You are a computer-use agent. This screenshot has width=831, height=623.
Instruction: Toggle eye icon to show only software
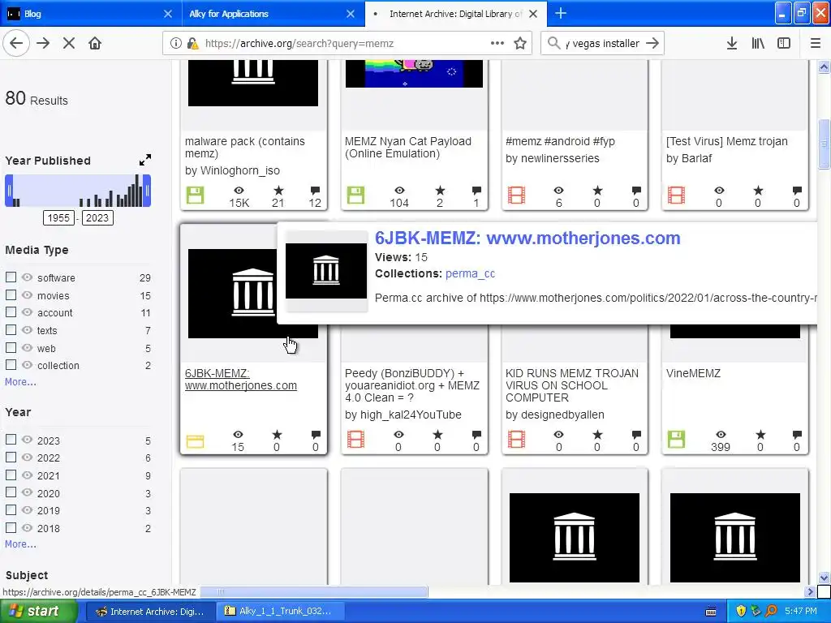(27, 277)
